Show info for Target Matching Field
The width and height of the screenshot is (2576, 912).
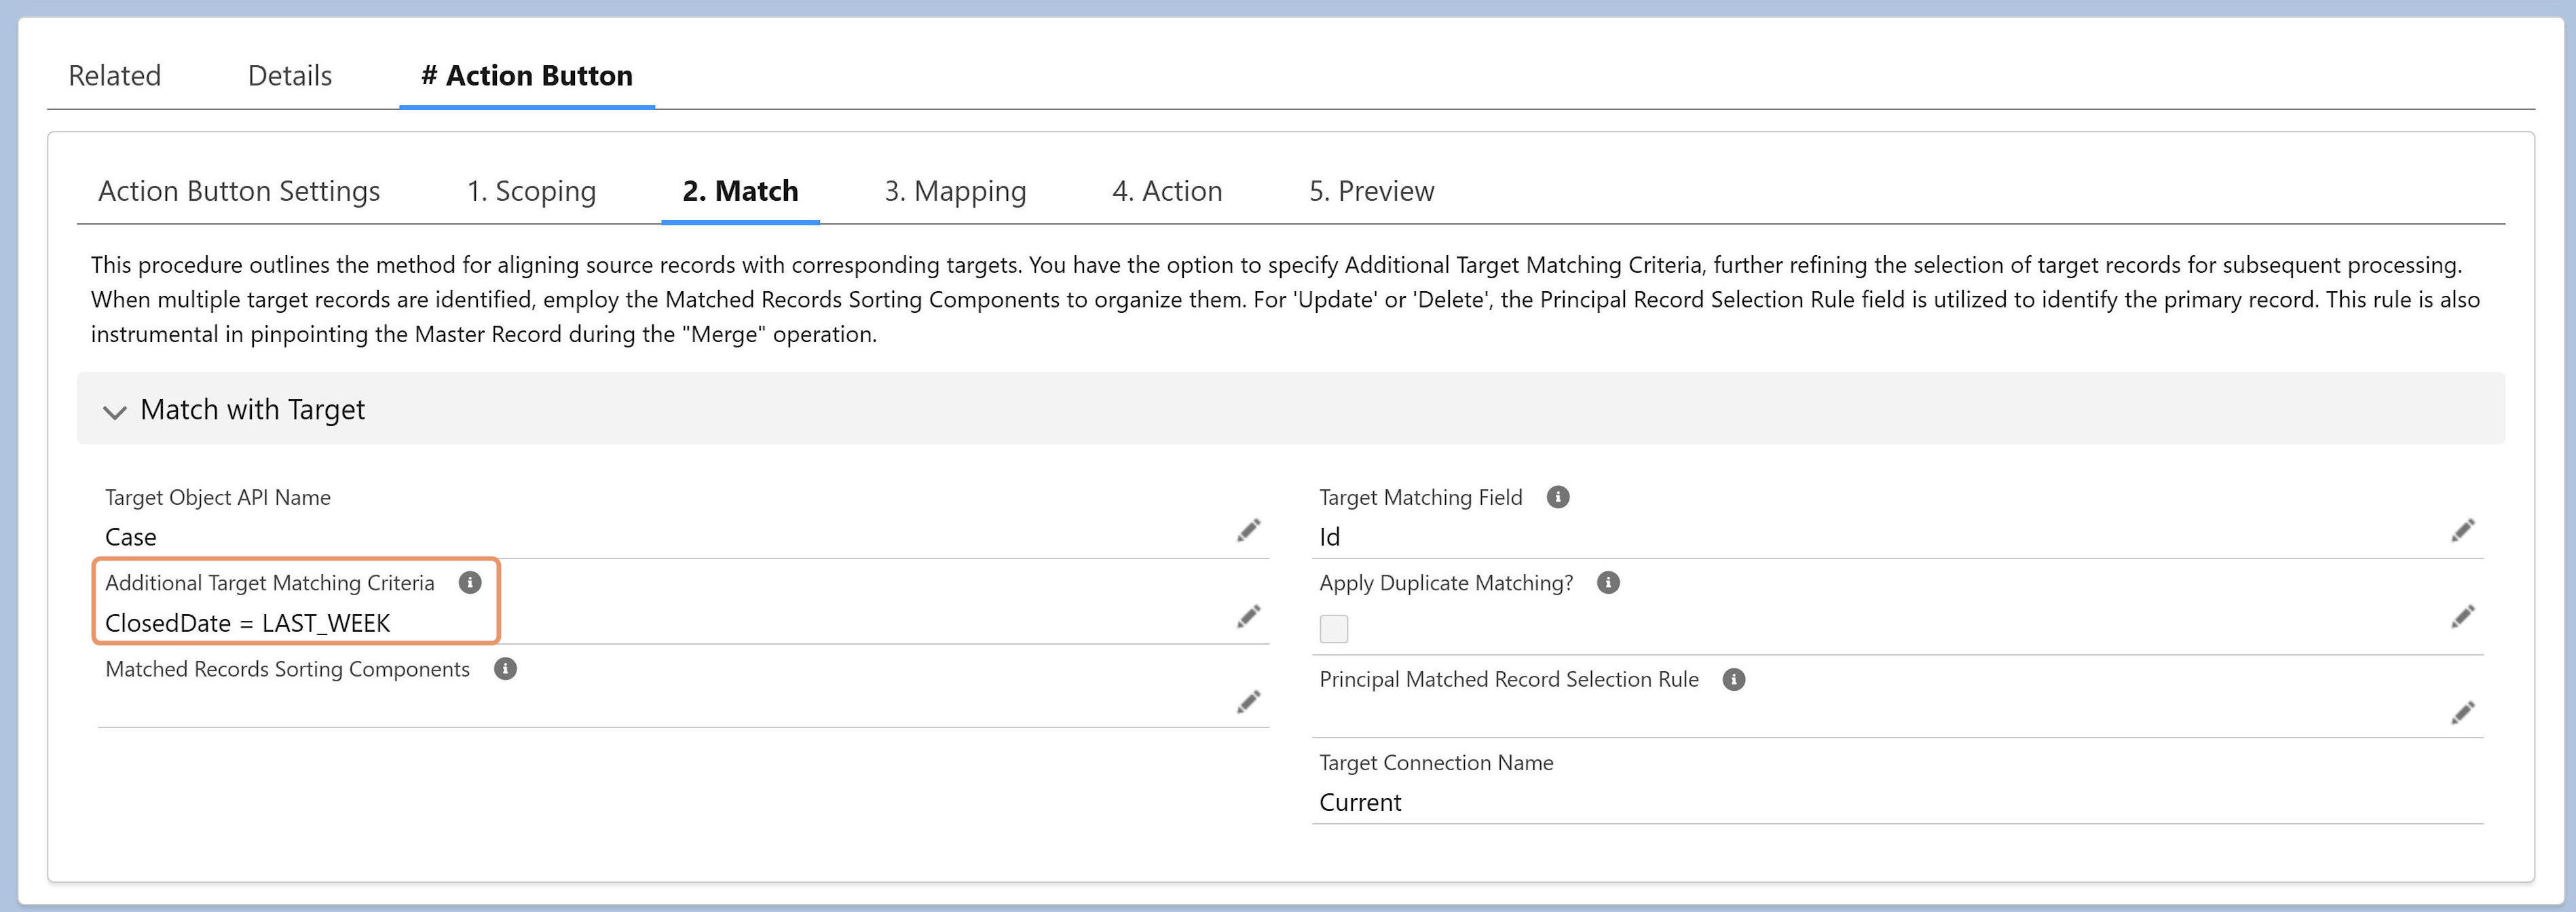[1558, 497]
